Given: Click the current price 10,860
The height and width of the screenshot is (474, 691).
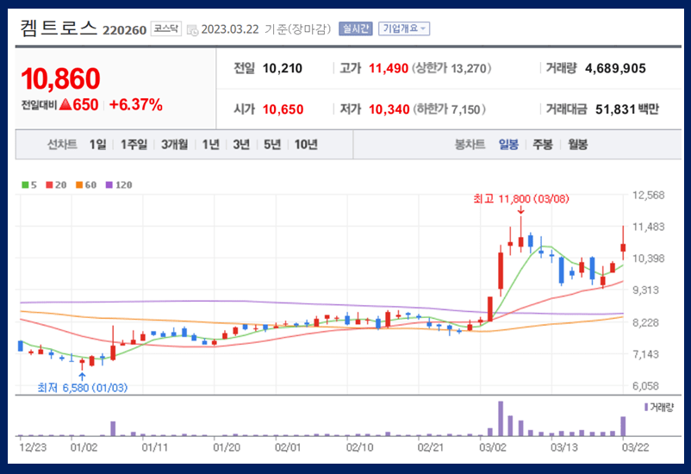Looking at the screenshot, I should [x=60, y=78].
